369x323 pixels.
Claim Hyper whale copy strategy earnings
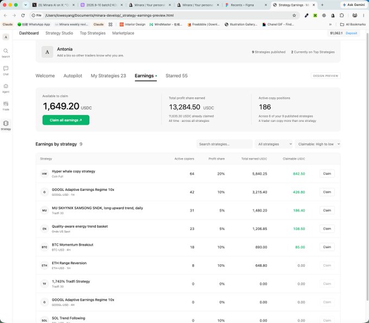pos(327,174)
